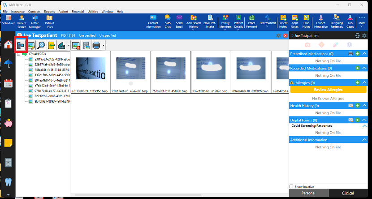
Task: Open the treatment clipboard sidebar icon
Action: pos(8,104)
